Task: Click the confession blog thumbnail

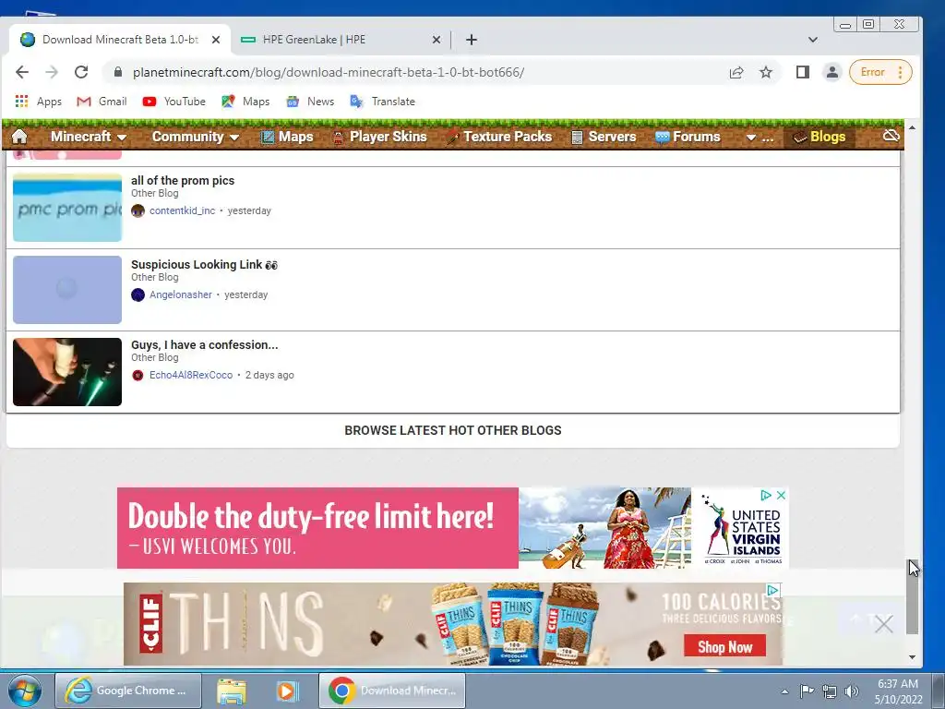Action: pyautogui.click(x=67, y=372)
